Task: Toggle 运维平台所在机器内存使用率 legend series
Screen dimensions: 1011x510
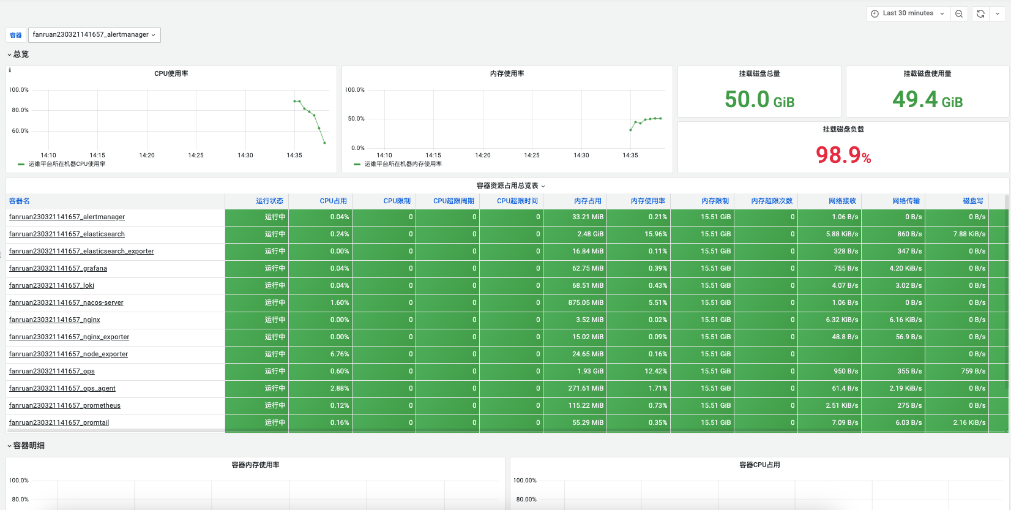Action: coord(403,164)
